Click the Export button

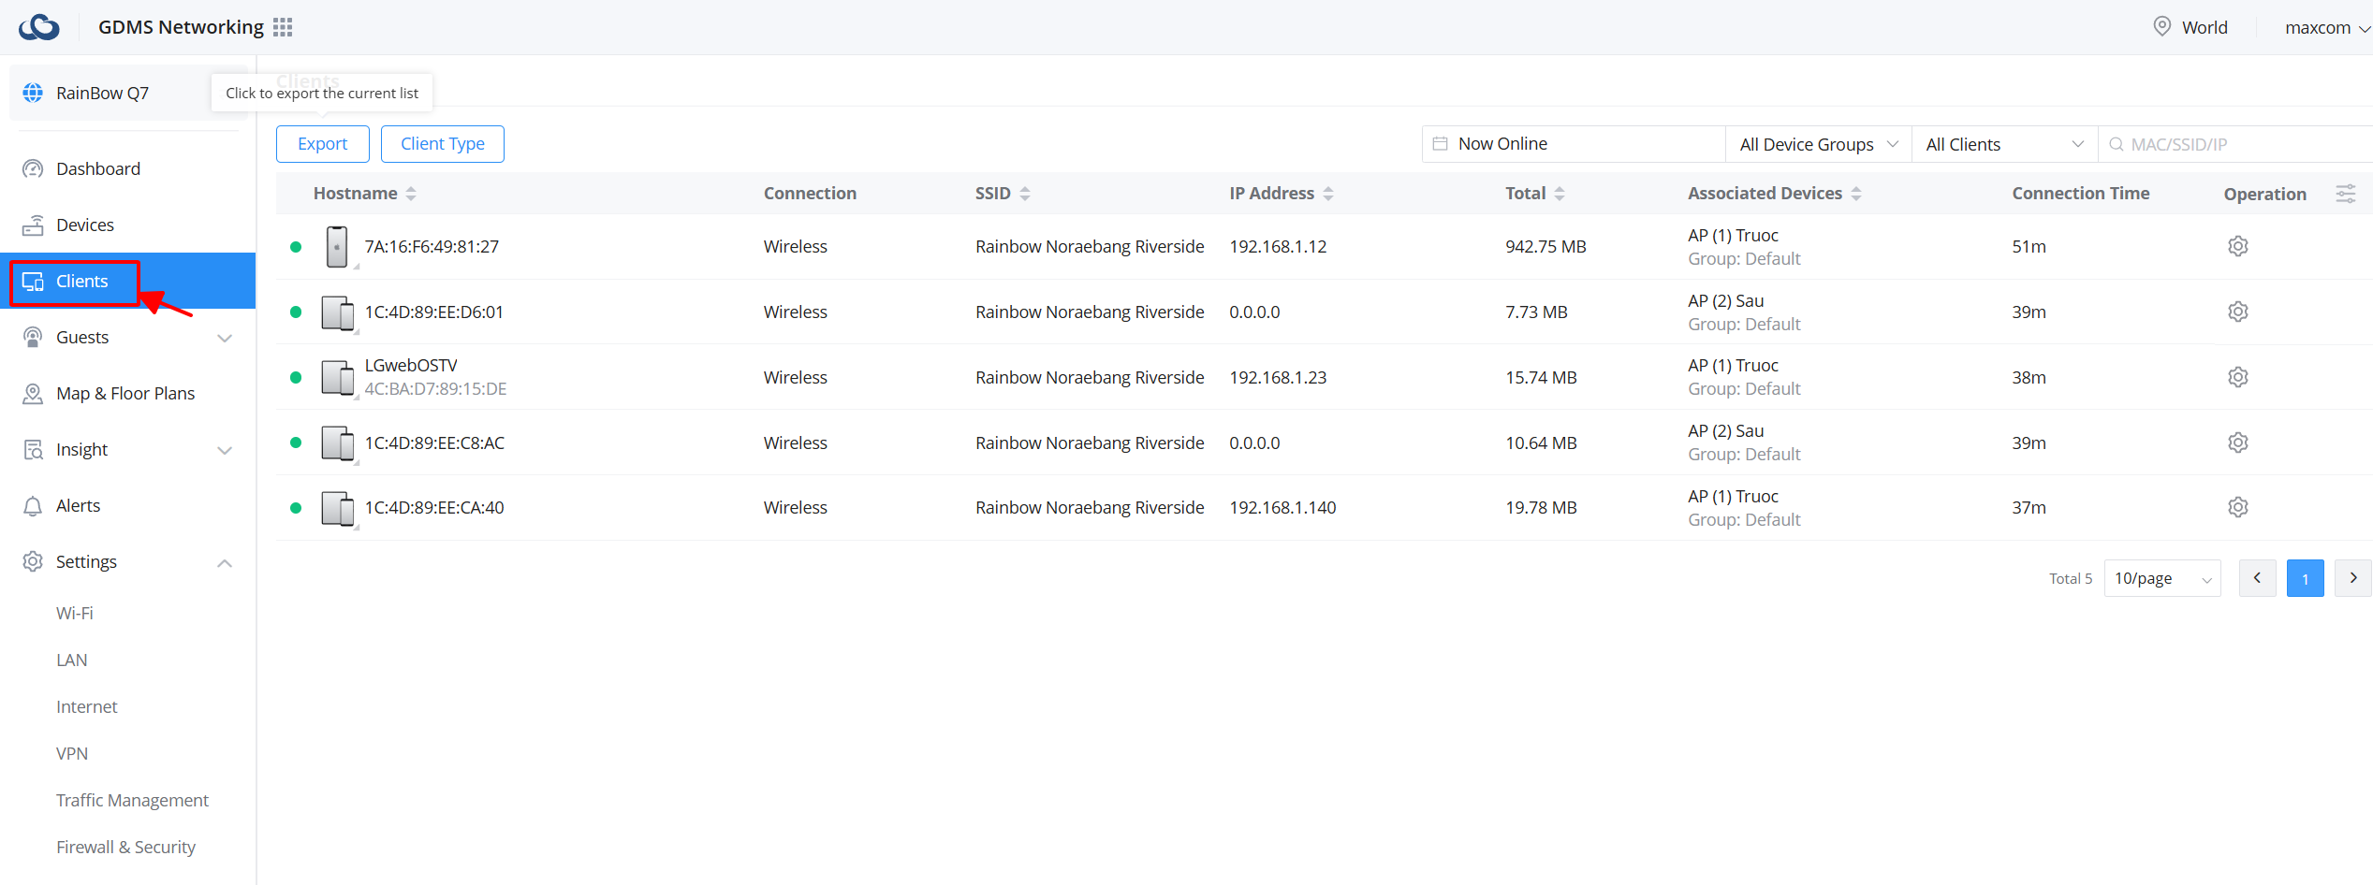click(x=322, y=144)
